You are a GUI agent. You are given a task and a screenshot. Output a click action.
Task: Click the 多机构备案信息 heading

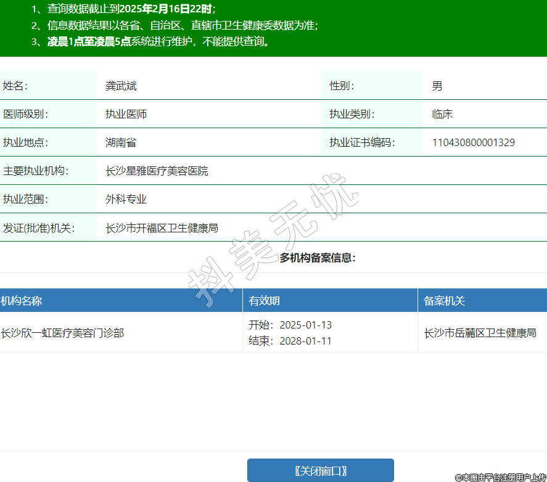pos(318,258)
